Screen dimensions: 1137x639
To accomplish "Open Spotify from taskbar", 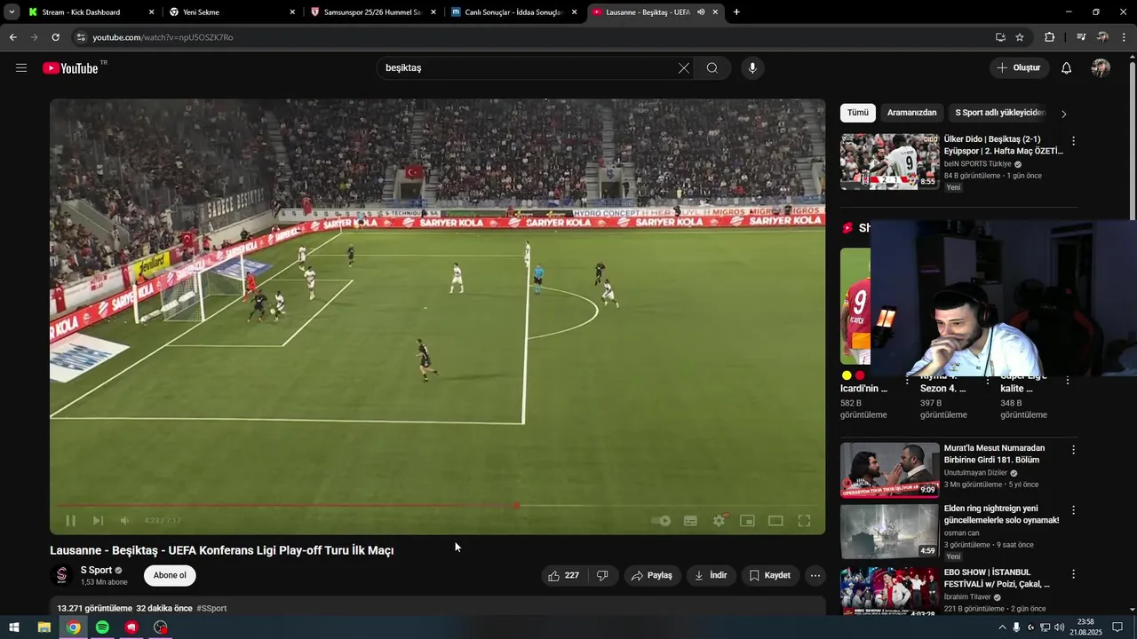I will (x=102, y=627).
